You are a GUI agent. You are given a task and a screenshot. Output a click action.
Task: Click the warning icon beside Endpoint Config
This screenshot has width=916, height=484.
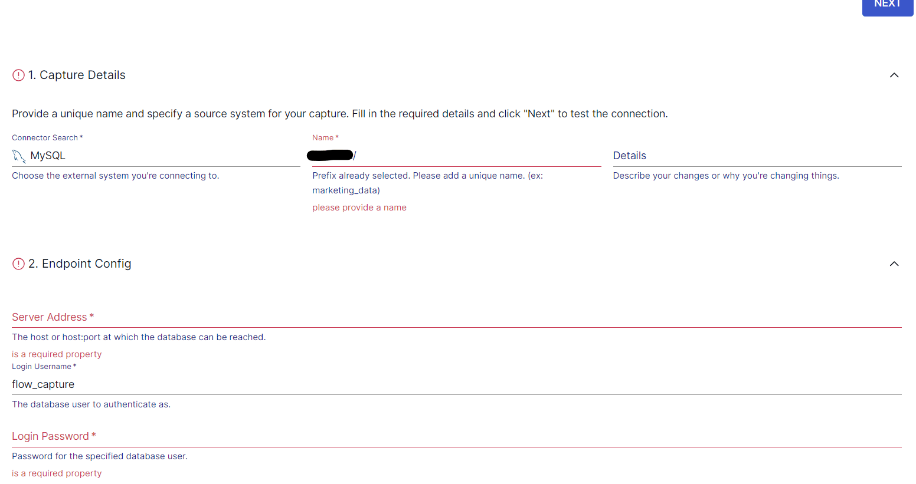click(x=17, y=264)
